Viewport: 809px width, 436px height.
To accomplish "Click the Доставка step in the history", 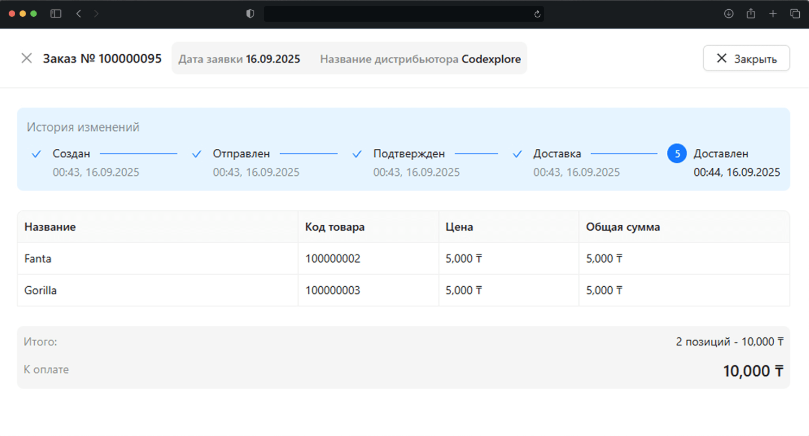I will (x=557, y=154).
